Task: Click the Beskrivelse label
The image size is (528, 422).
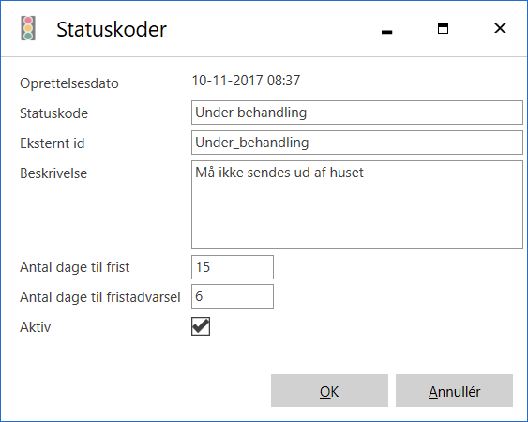Action: (53, 173)
